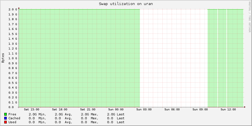Click the green Free legend swatch
This screenshot has width=252, height=126.
(5, 114)
